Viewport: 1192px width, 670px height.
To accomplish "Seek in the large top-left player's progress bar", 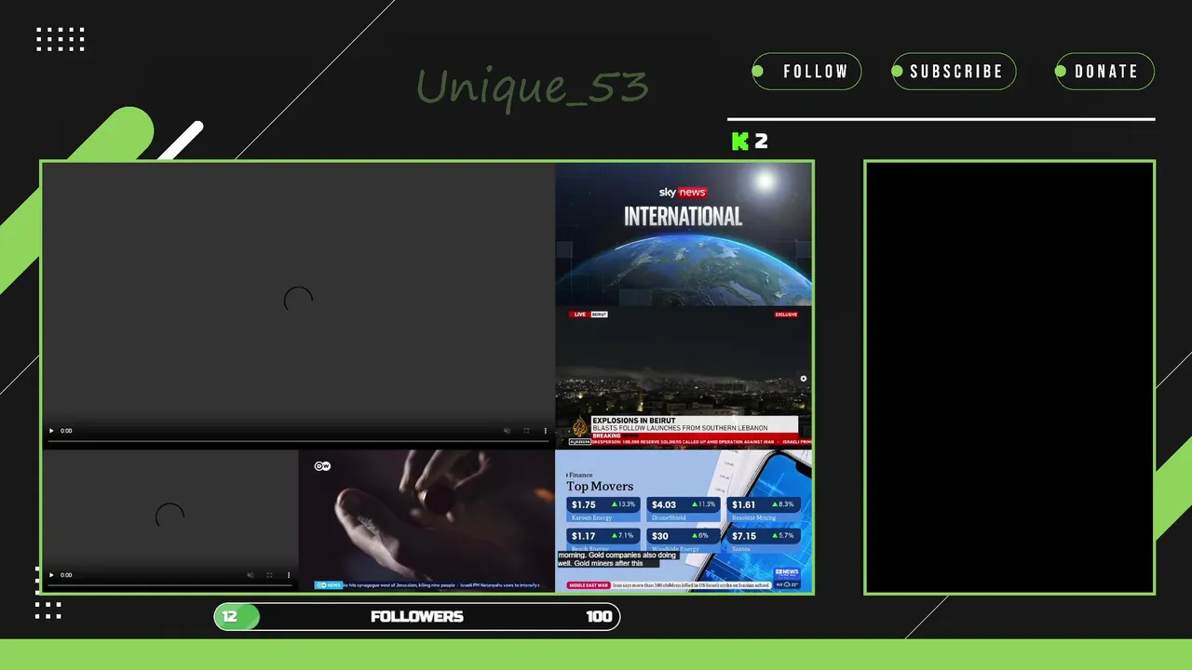I will (298, 441).
